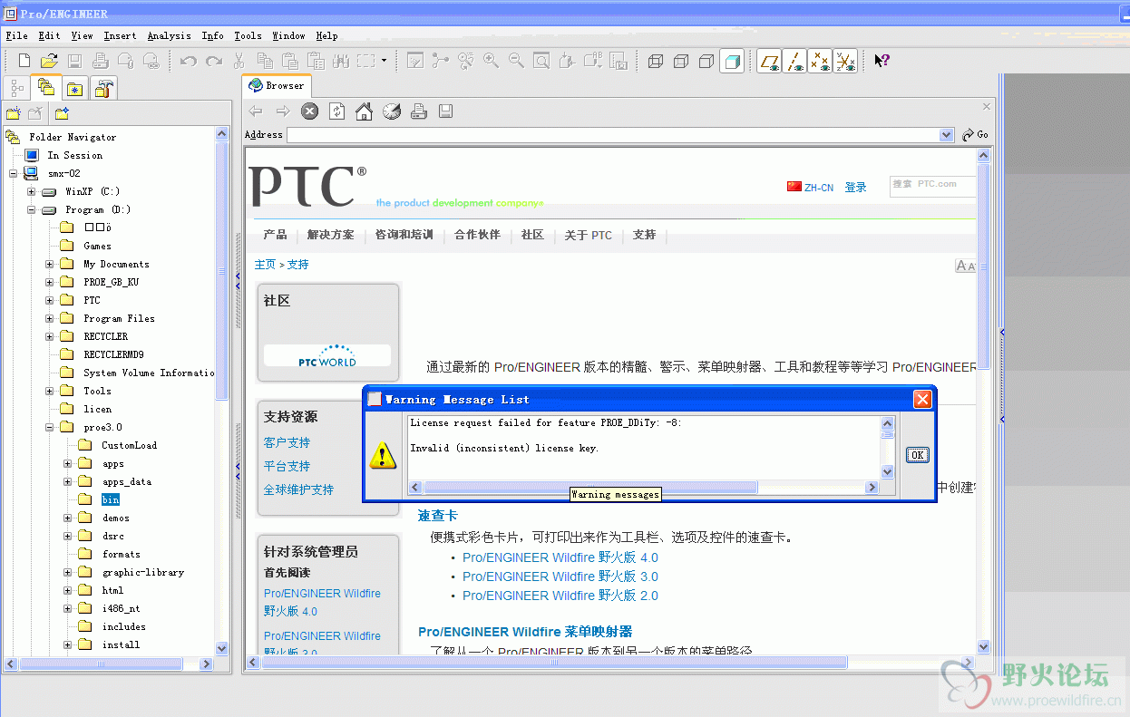Click the browser Back arrow

tap(256, 111)
